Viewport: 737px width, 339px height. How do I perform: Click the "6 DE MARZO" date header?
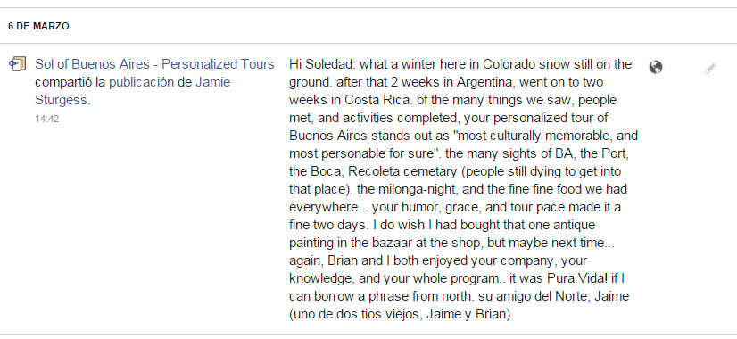point(38,27)
